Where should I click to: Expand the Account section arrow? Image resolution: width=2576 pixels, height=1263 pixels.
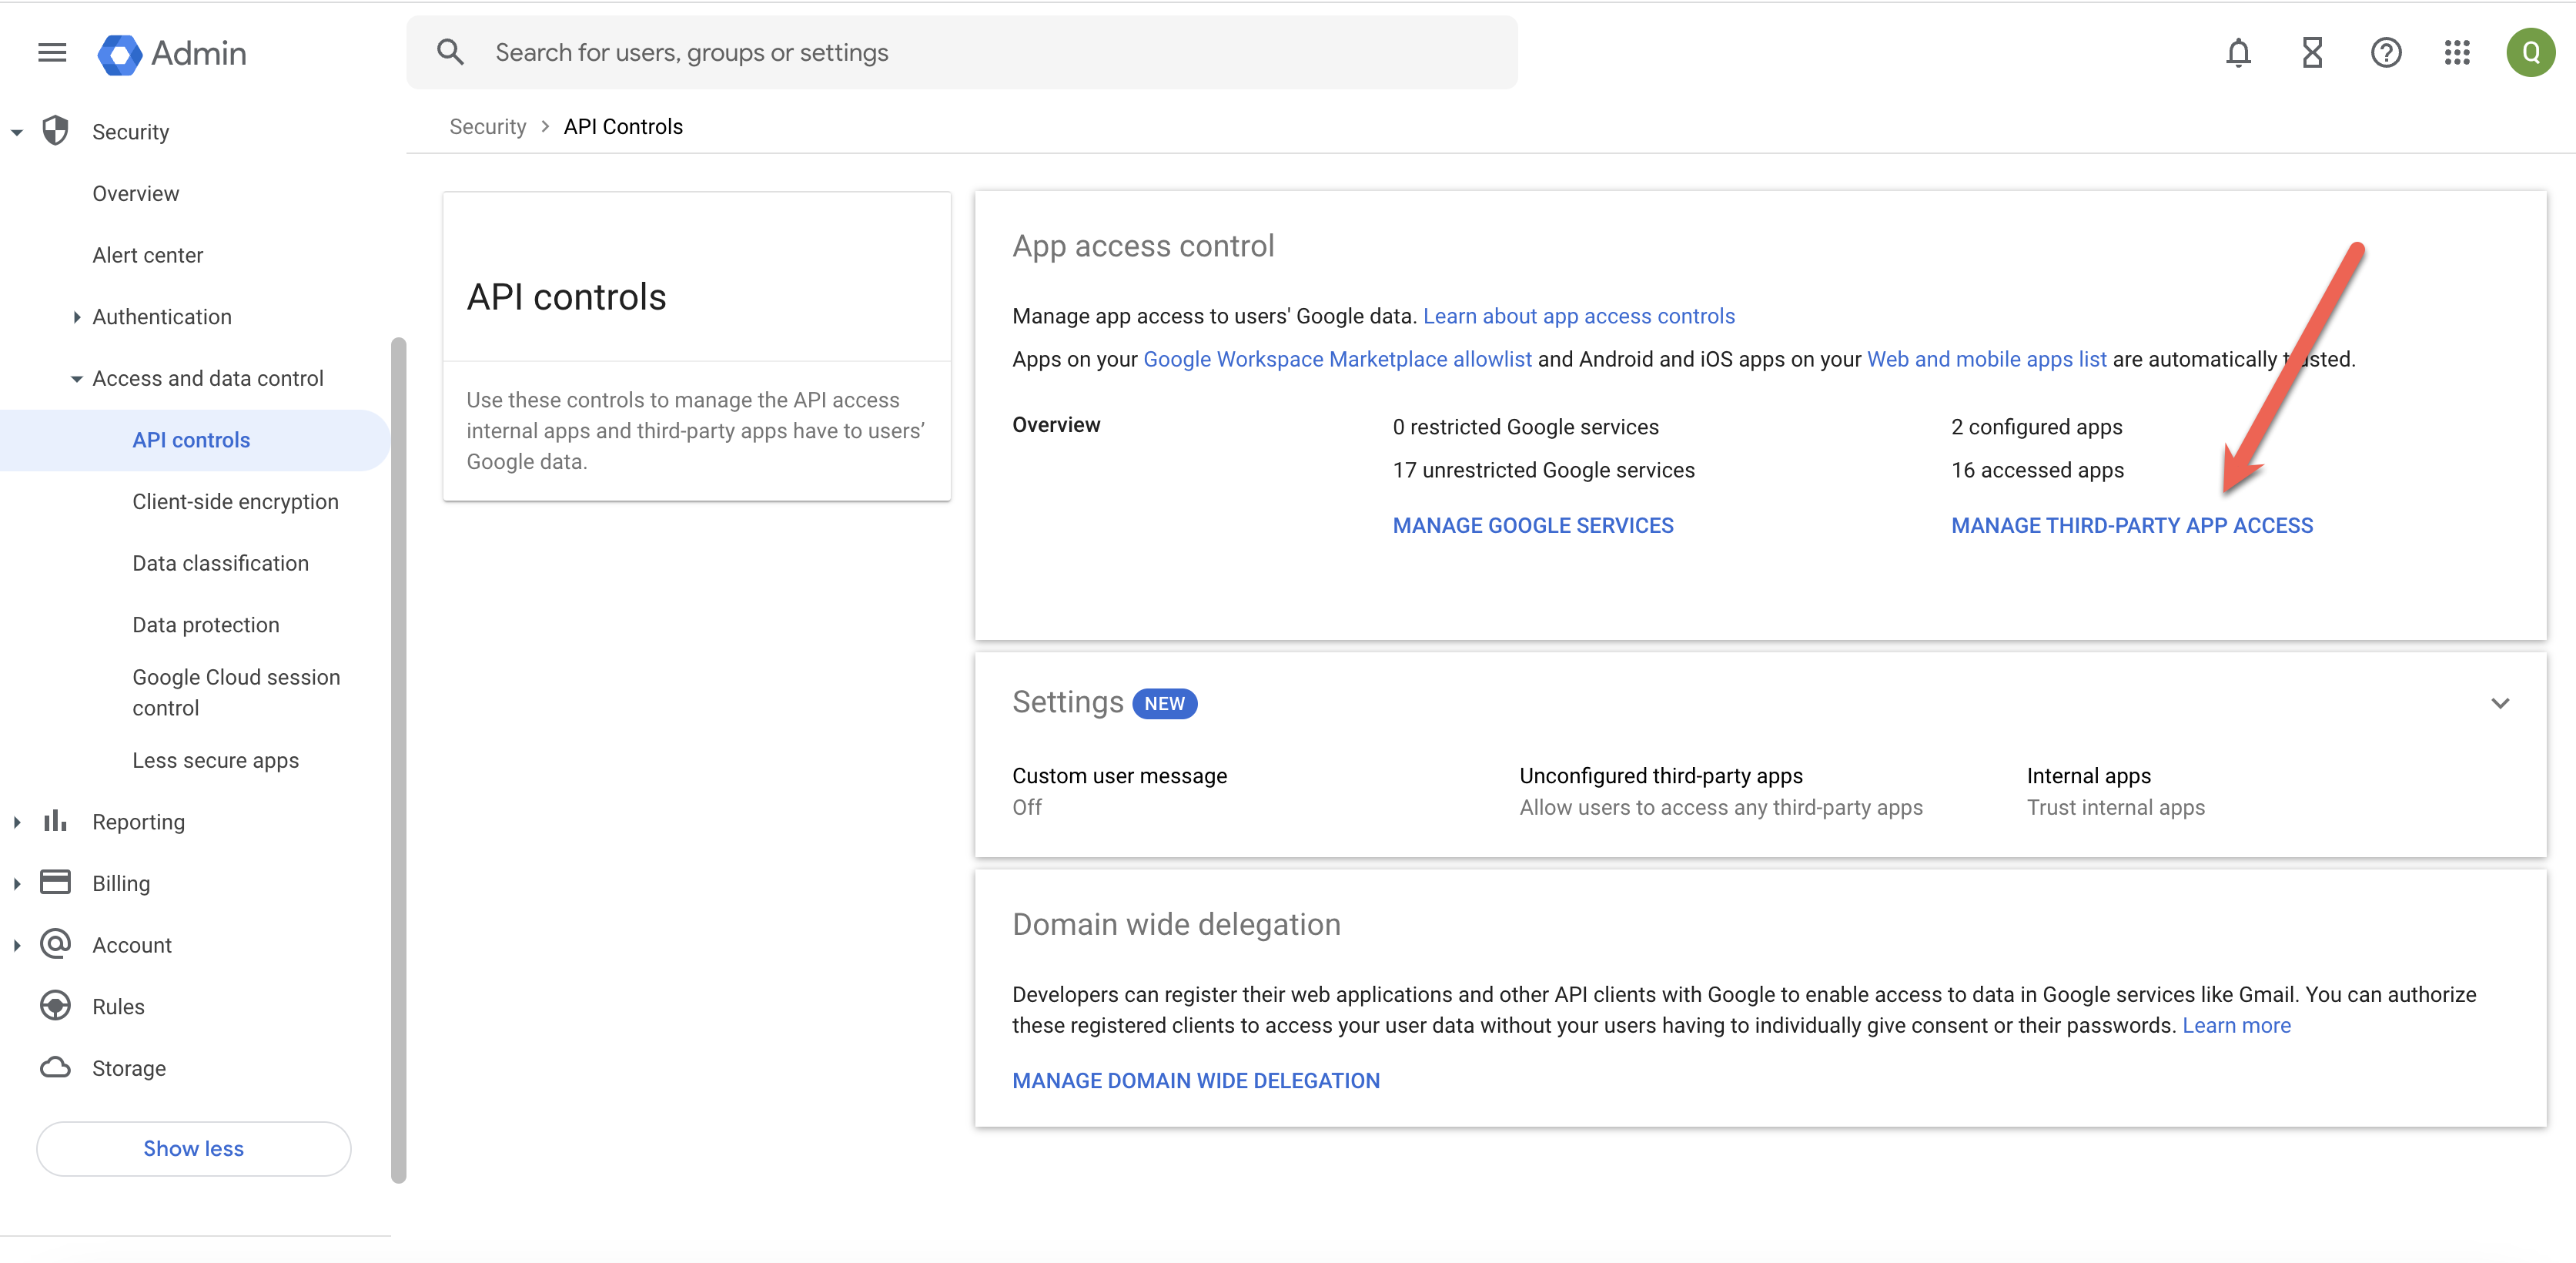coord(17,945)
